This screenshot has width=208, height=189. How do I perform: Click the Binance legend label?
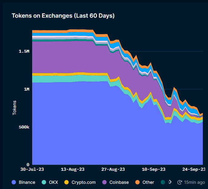point(27,182)
